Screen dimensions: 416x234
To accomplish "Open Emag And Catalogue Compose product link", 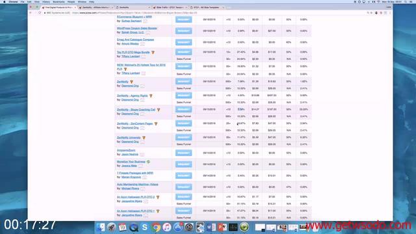I will tap(135, 40).
